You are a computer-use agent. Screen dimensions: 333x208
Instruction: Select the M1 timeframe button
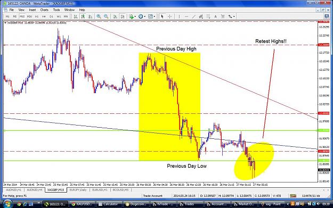pyautogui.click(x=7, y=16)
